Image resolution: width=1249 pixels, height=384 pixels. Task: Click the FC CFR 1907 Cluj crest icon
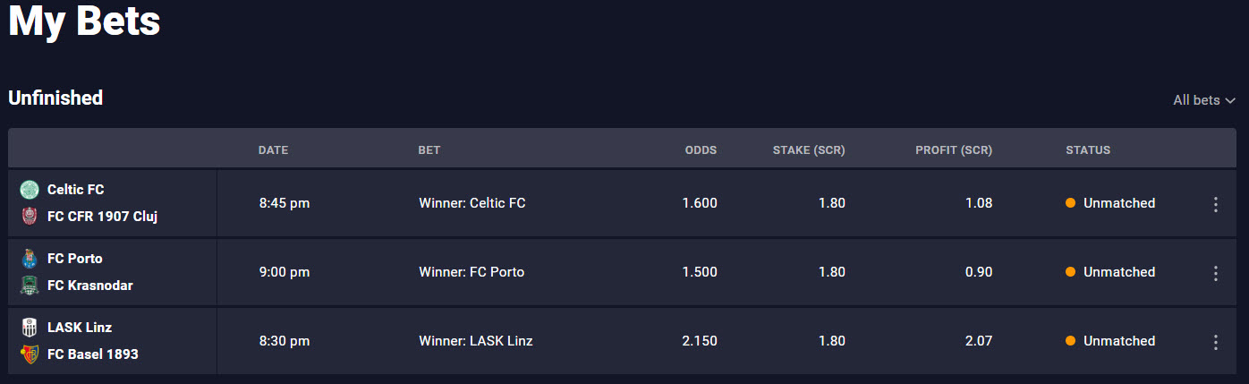30,217
